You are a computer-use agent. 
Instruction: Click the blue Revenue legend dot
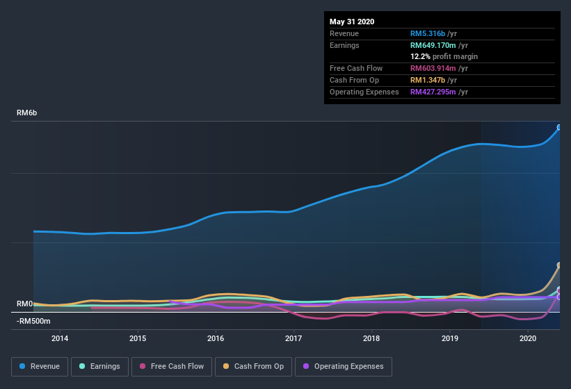[22, 367]
